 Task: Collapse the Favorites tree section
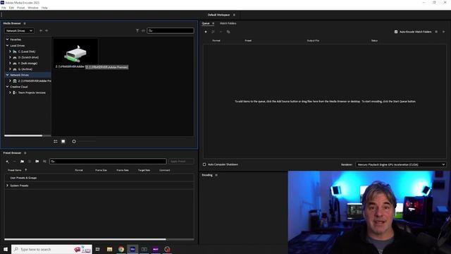[8, 40]
